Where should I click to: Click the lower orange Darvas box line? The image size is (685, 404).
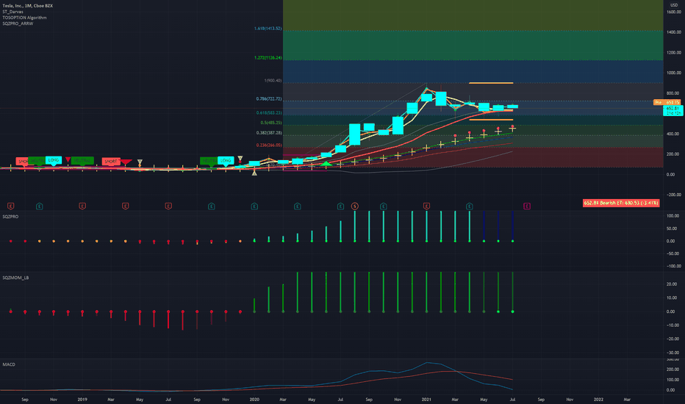(491, 120)
